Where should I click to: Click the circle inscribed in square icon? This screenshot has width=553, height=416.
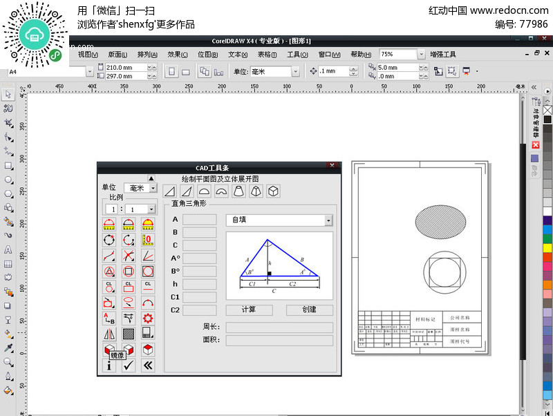click(148, 271)
